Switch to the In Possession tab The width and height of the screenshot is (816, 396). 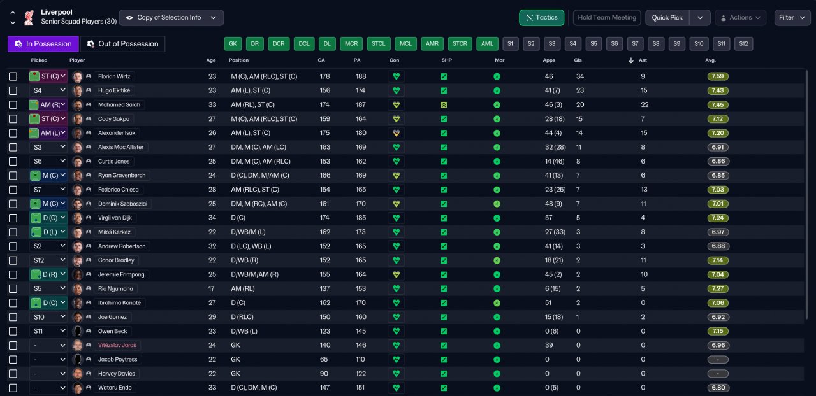43,44
